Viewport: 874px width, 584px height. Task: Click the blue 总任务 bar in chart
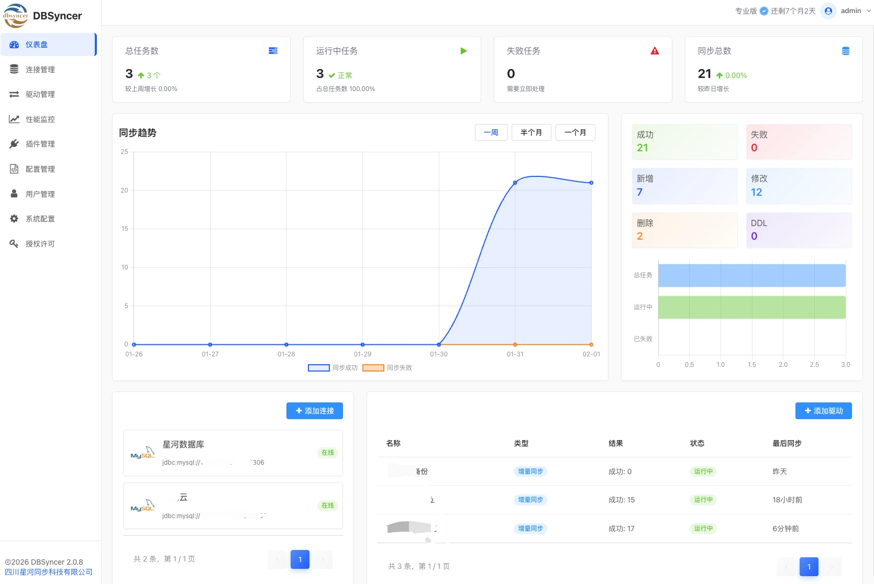tap(752, 275)
